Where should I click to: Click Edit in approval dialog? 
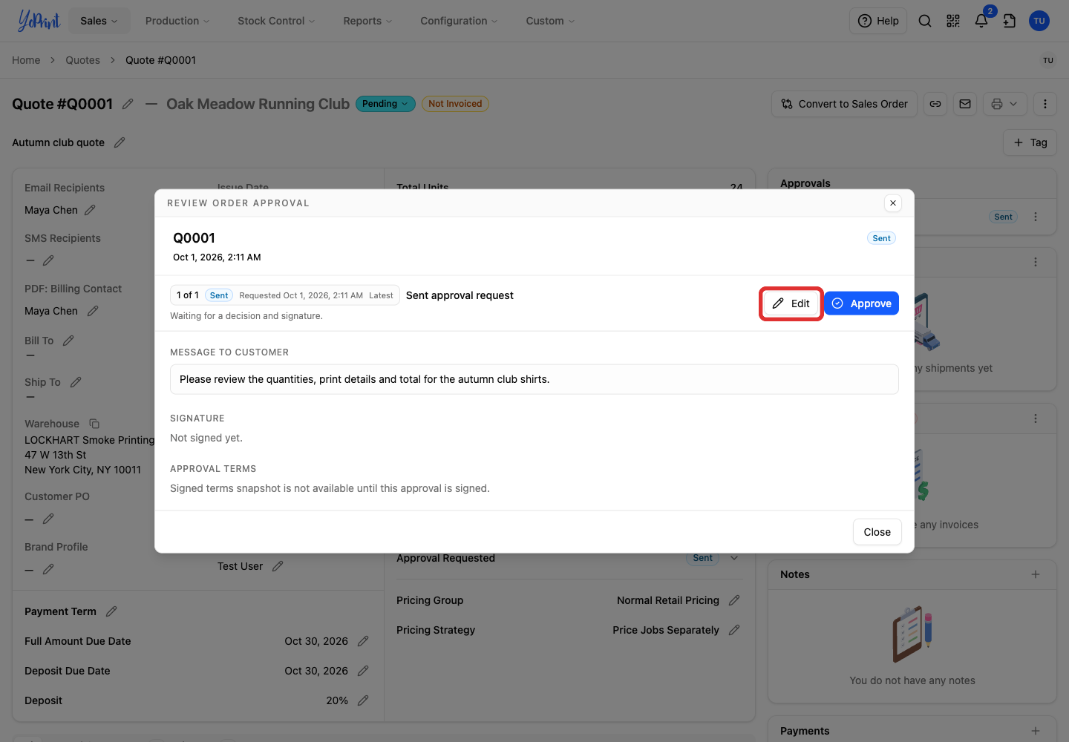tap(791, 303)
